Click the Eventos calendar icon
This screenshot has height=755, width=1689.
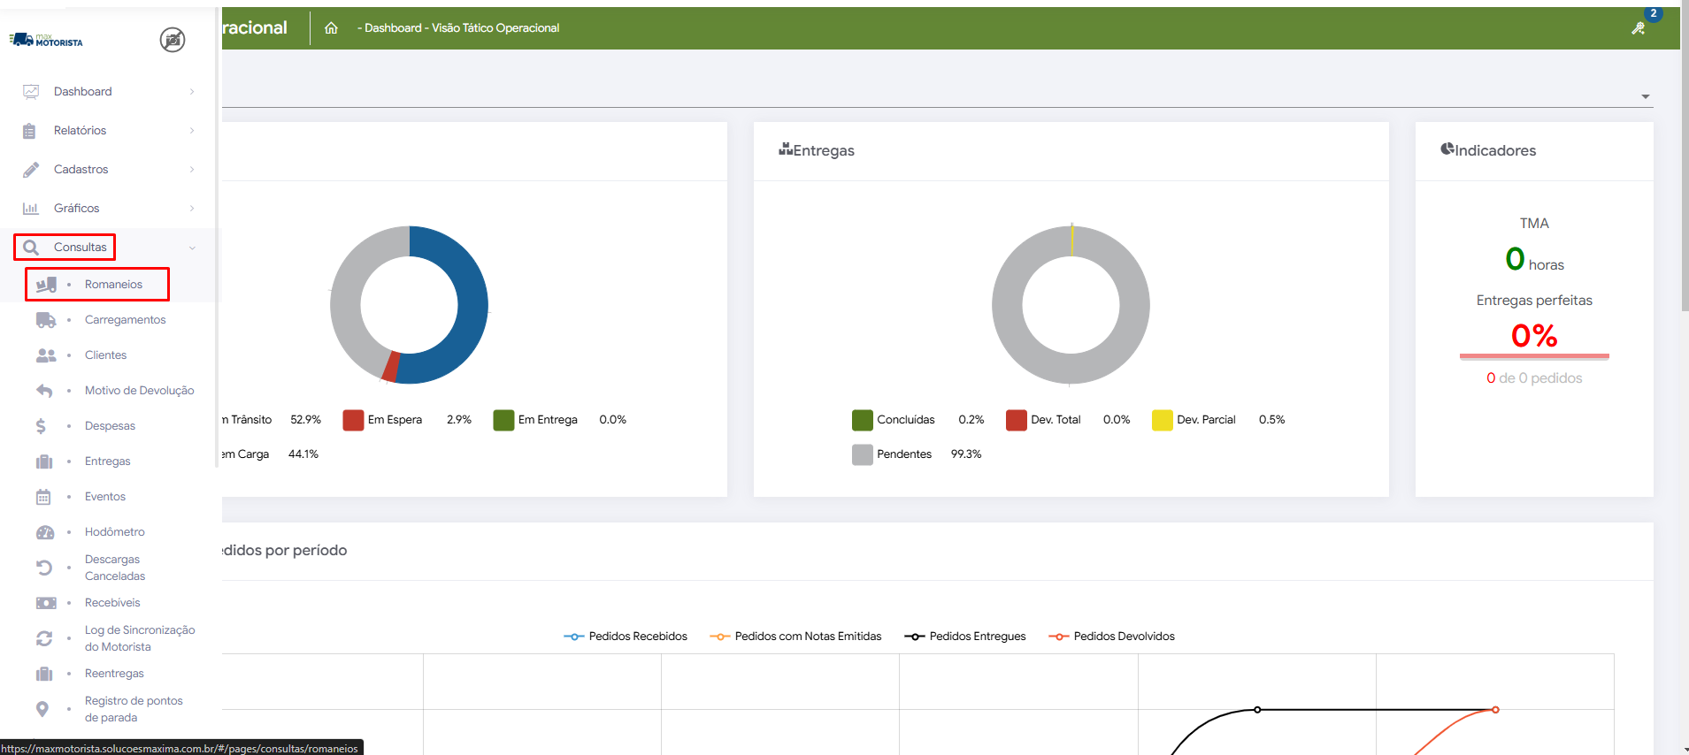pos(43,497)
